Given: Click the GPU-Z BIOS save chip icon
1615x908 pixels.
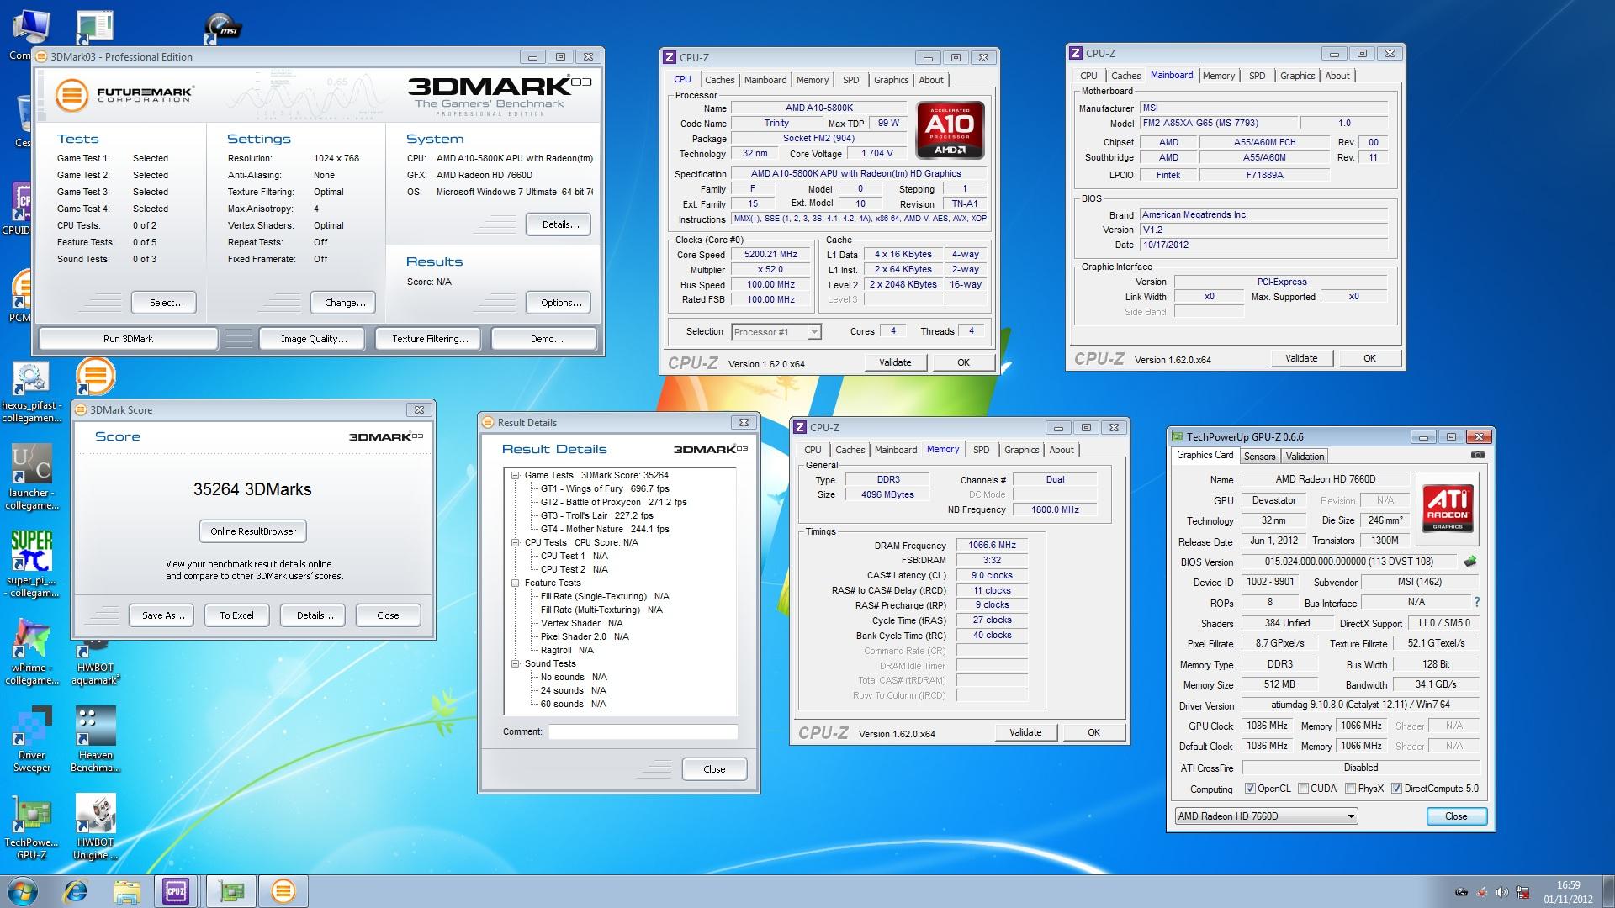Looking at the screenshot, I should (x=1470, y=562).
